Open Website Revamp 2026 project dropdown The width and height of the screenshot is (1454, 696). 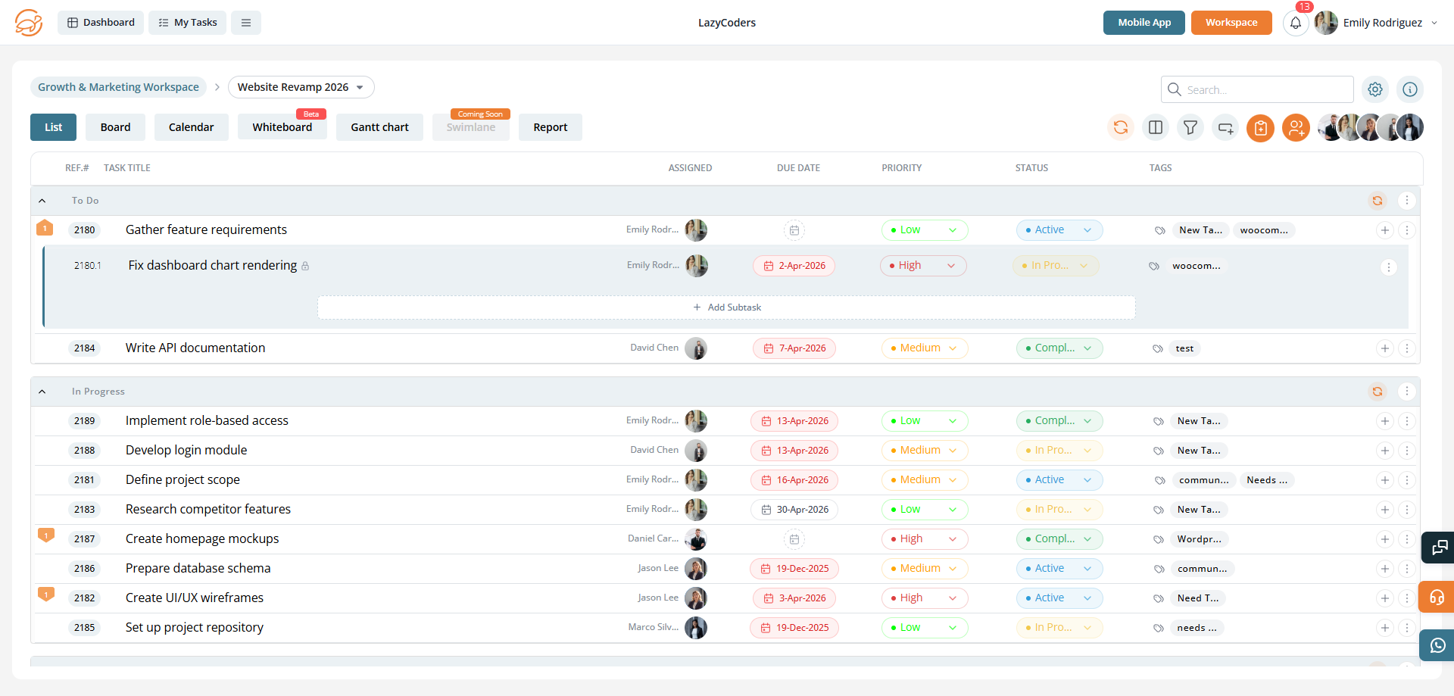click(x=301, y=87)
